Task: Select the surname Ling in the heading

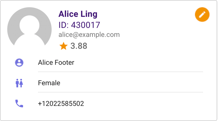Action: tap(89, 15)
